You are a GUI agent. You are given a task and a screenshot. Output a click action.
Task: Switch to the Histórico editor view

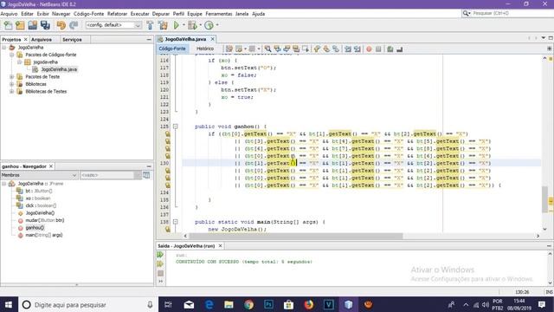click(x=205, y=49)
